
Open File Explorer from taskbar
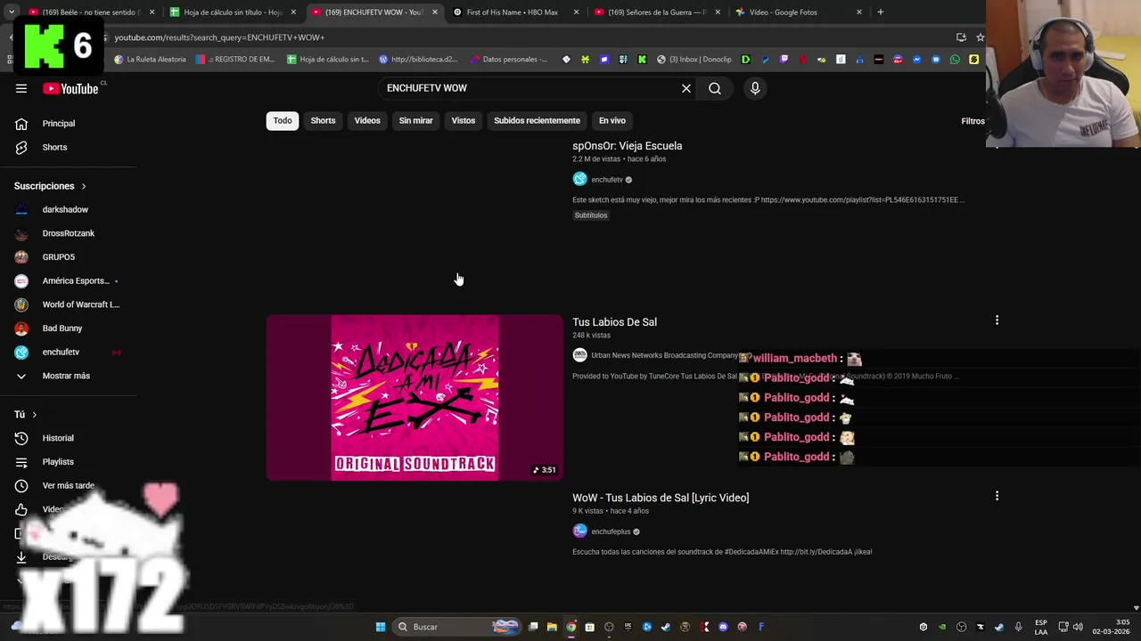click(552, 627)
